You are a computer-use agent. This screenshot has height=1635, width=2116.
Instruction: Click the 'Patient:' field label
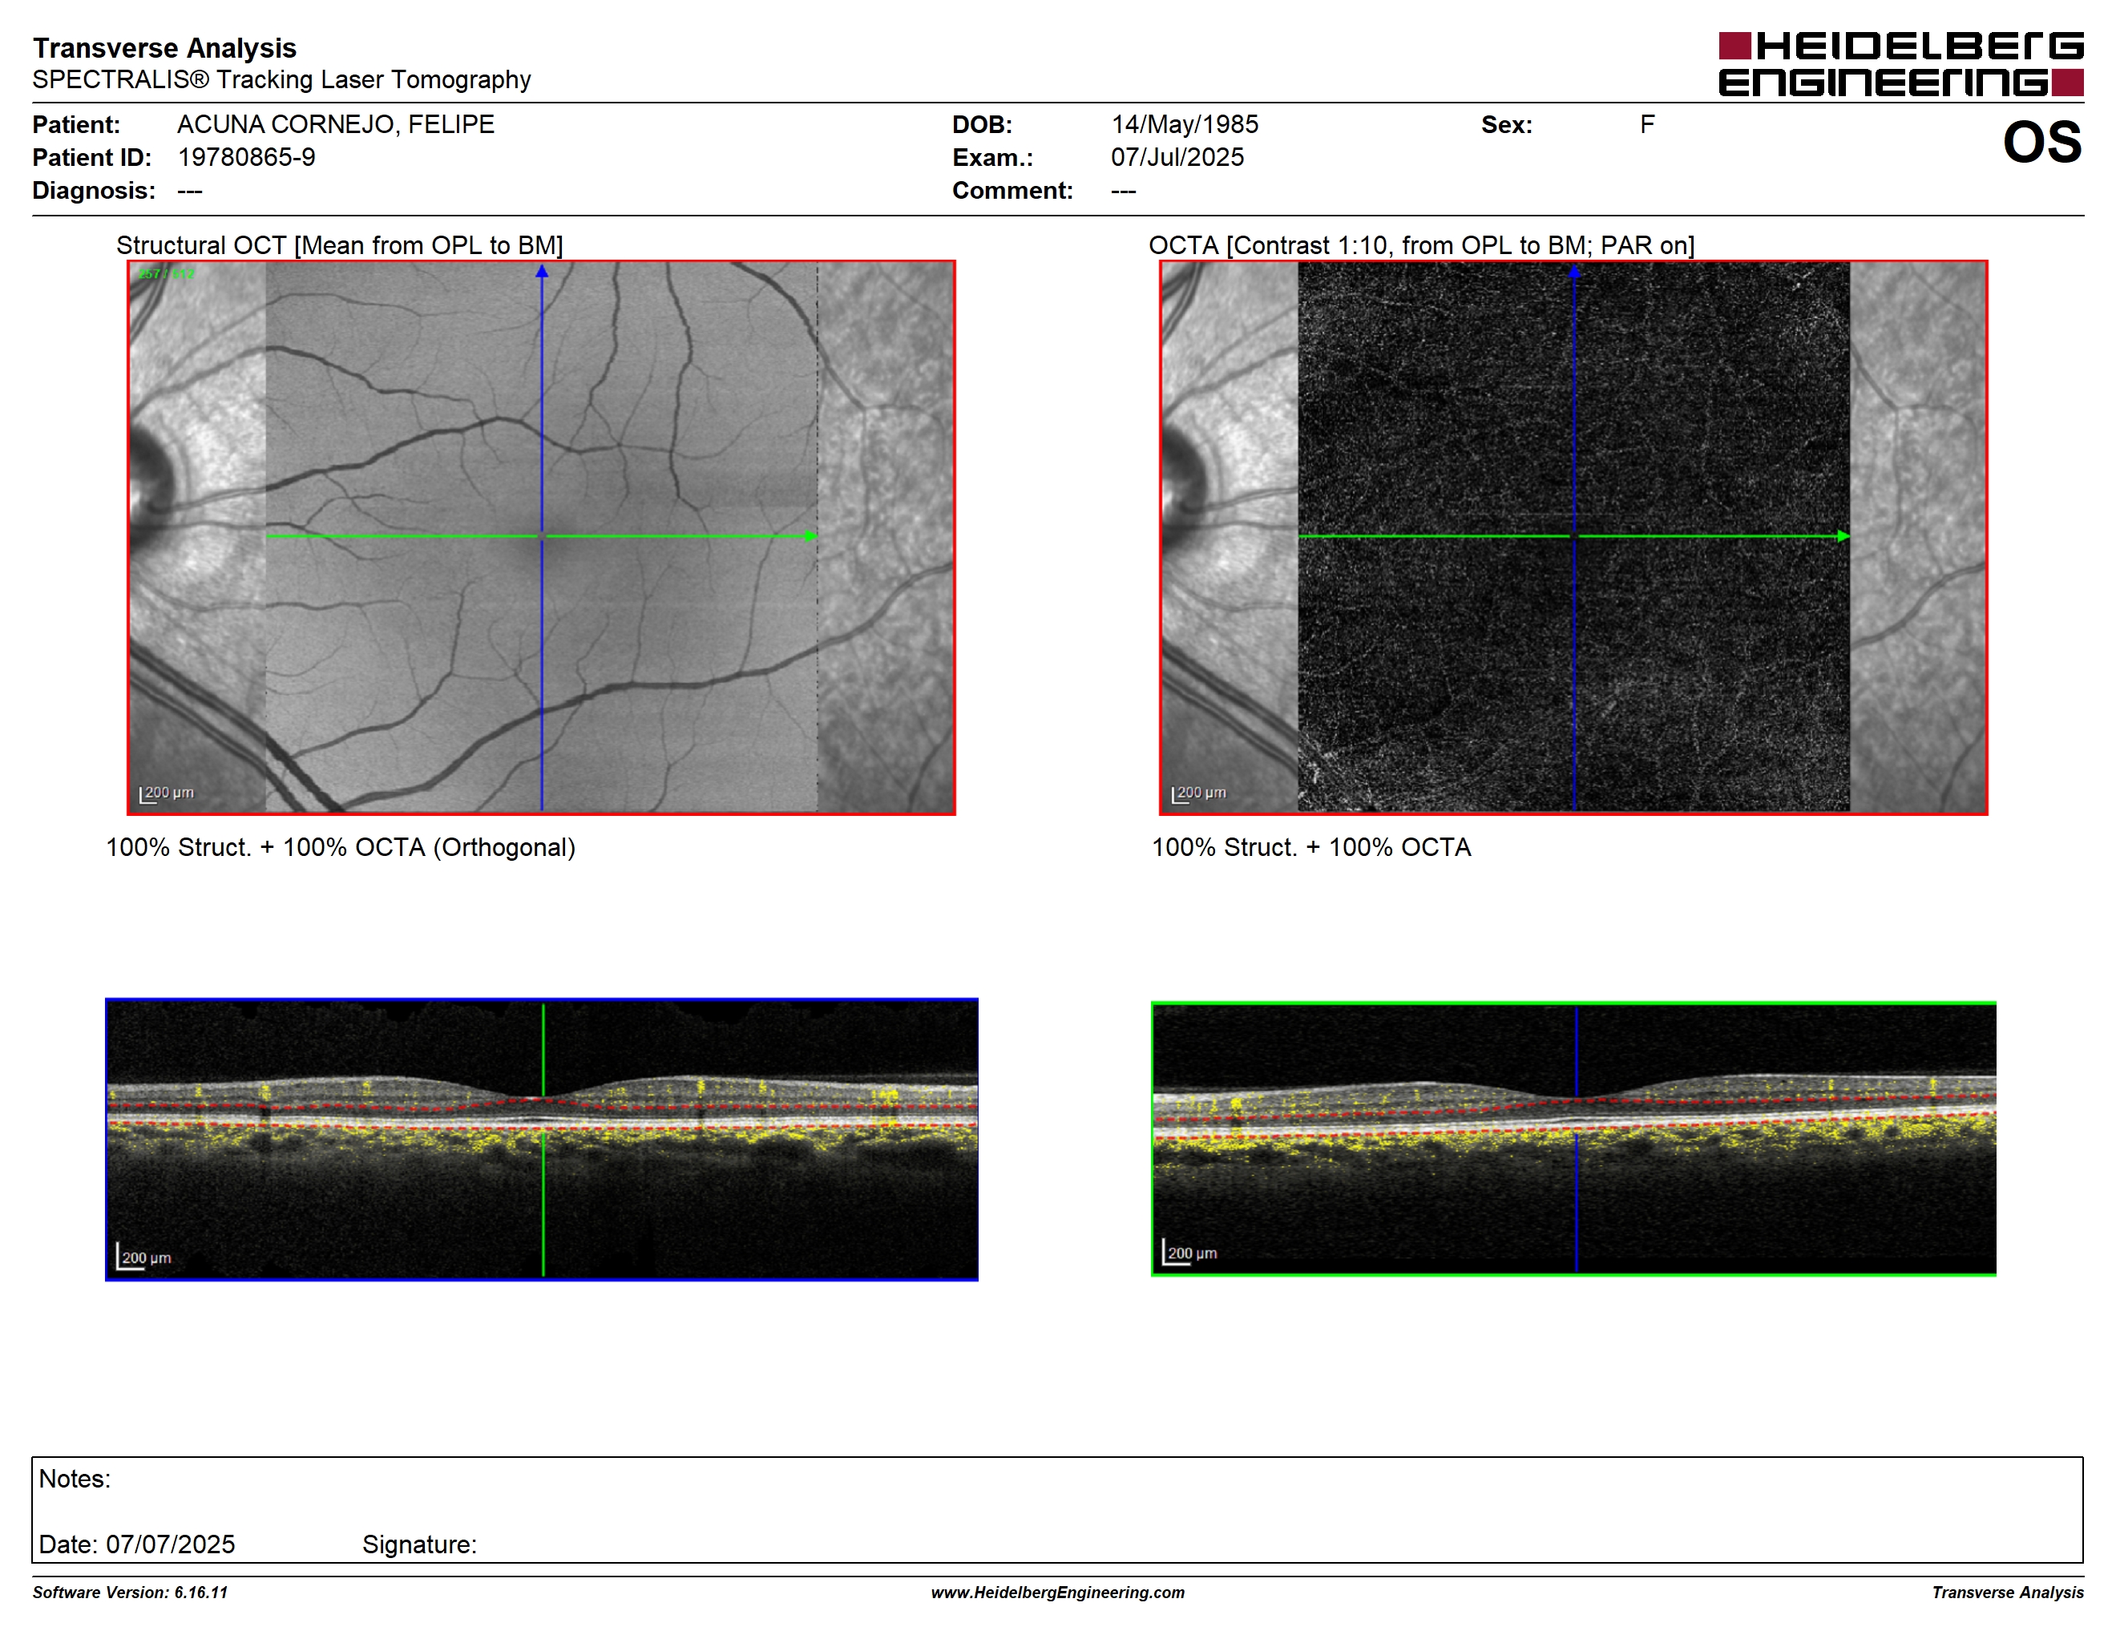pyautogui.click(x=76, y=124)
